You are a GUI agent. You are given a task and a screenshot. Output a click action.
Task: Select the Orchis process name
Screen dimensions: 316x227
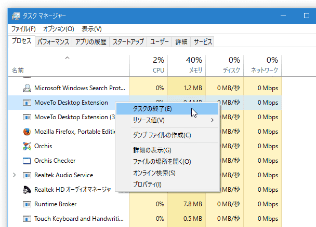[x=43, y=146]
